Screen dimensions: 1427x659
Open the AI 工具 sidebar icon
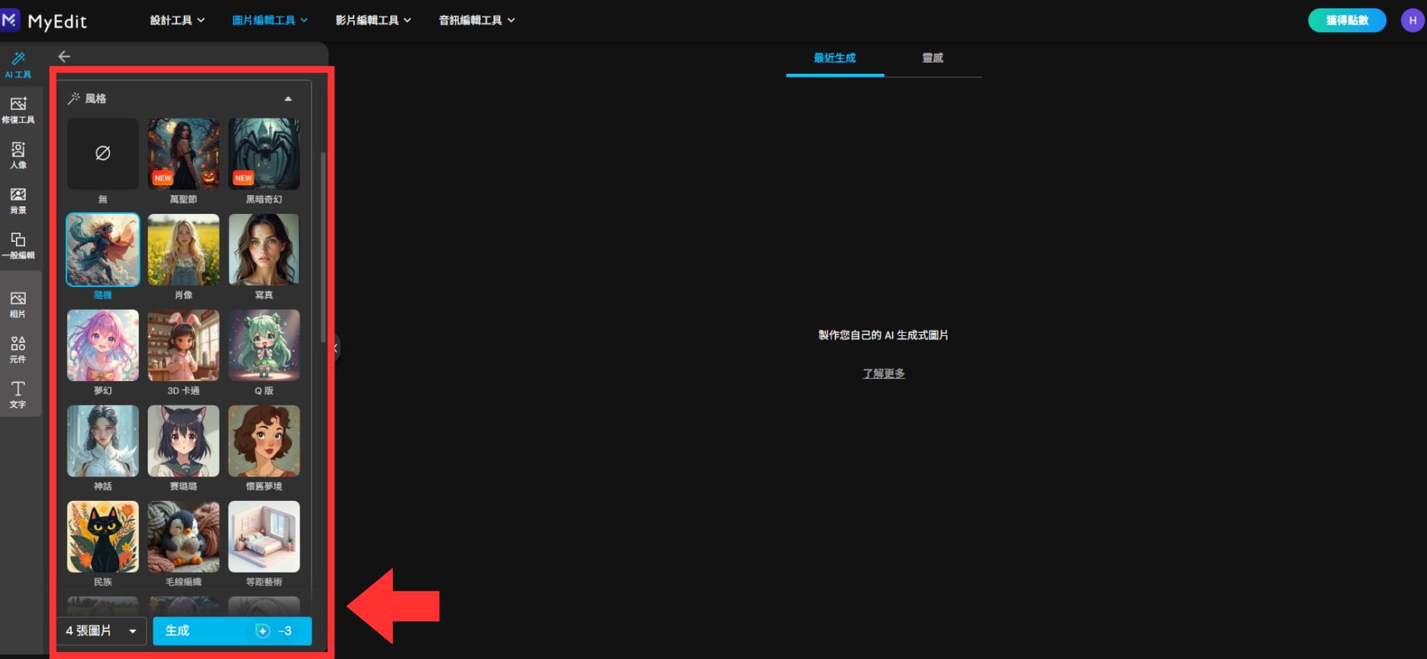[18, 65]
